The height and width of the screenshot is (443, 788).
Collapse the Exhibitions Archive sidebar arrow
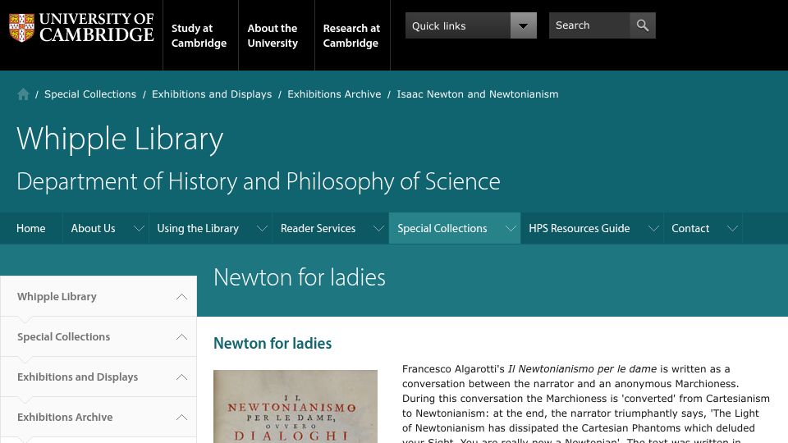click(182, 418)
